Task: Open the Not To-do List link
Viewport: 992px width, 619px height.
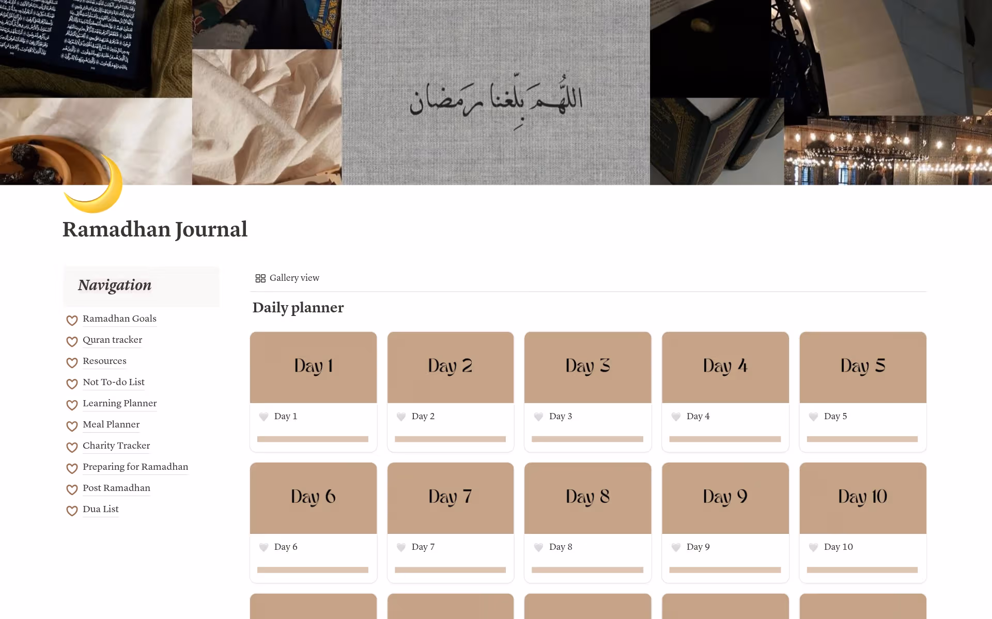Action: [114, 382]
